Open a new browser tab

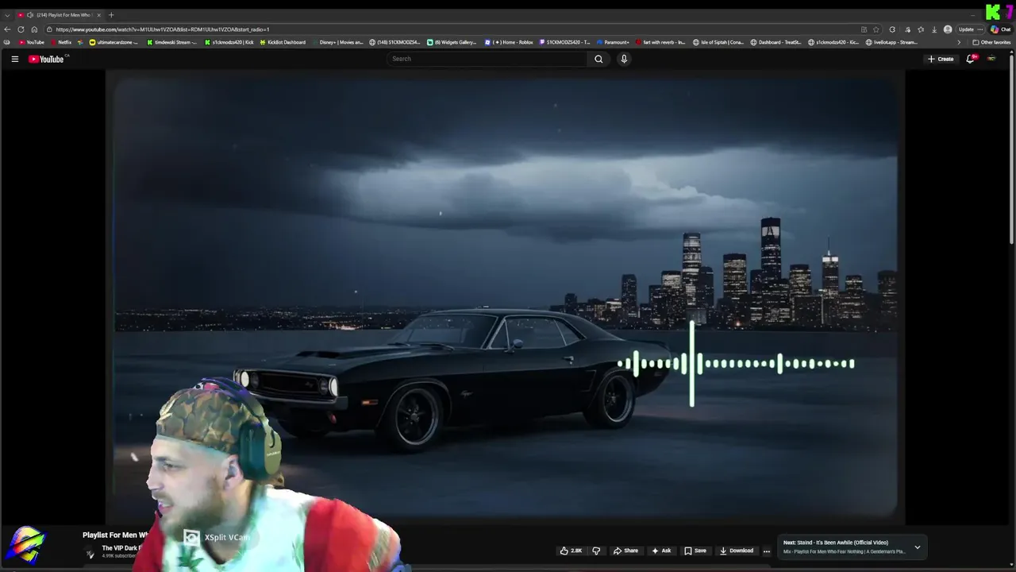pyautogui.click(x=111, y=15)
